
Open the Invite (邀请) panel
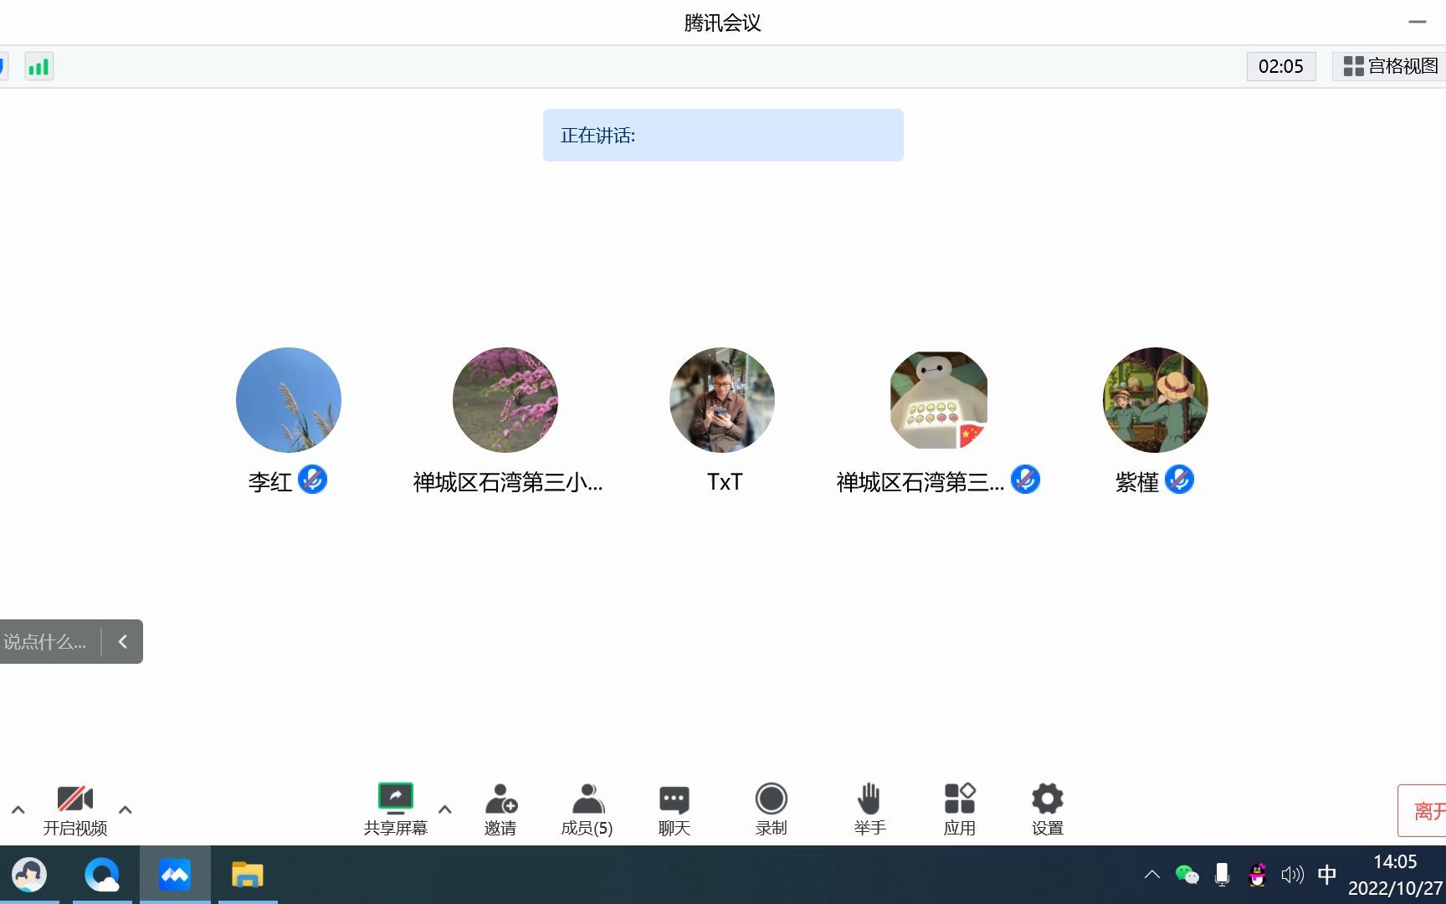click(500, 809)
